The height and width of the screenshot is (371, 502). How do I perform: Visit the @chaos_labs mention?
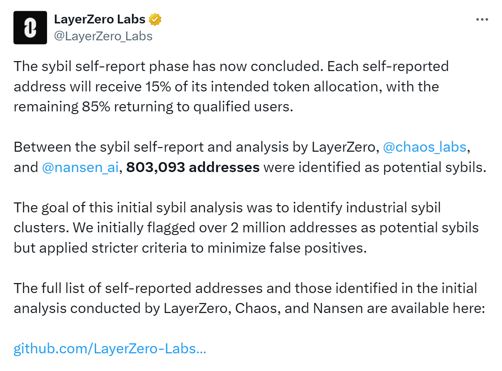(425, 147)
